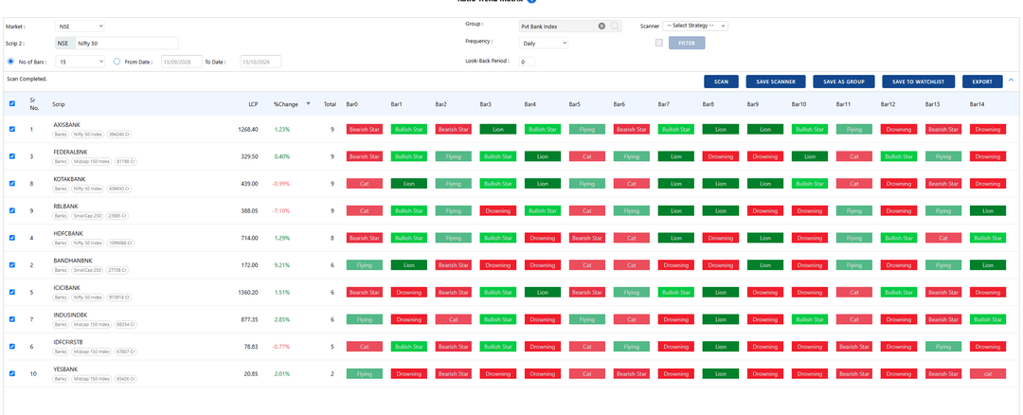
Task: Sort by the %Change column arrow
Action: pos(308,104)
